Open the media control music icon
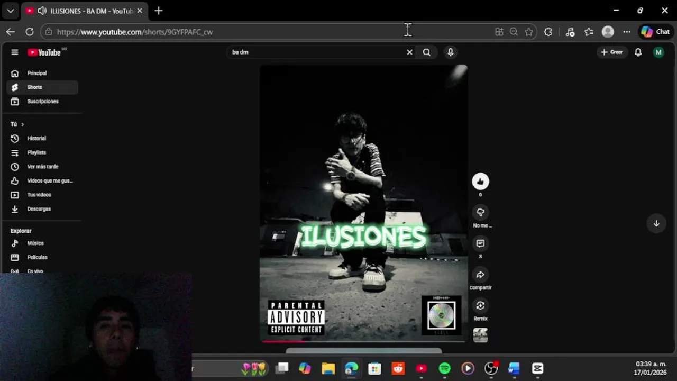 (x=570, y=32)
